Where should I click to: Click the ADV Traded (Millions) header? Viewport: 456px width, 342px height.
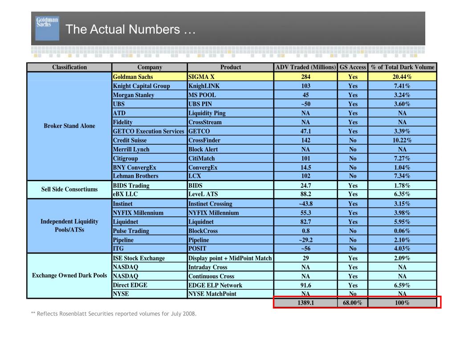(305, 67)
